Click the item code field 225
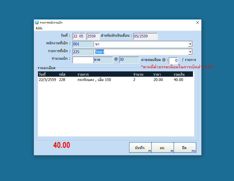Viewport: 234px width, 181px height. [83, 52]
